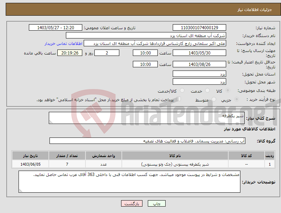Click item name شیر یکطرفه پیستونی cell
Image resolution: width=281 pixels, height=213 pixels.
175,164
